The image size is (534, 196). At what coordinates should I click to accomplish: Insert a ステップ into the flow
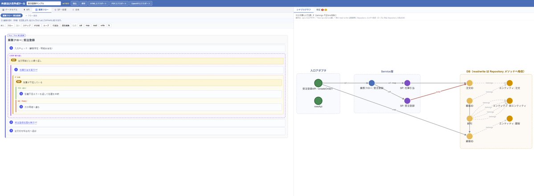(27, 25)
